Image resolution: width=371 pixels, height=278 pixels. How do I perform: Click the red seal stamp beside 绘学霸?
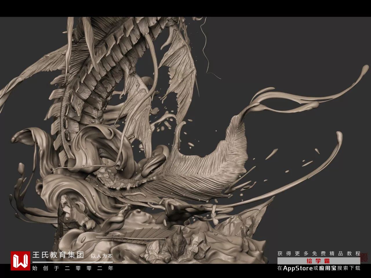(x=364, y=257)
